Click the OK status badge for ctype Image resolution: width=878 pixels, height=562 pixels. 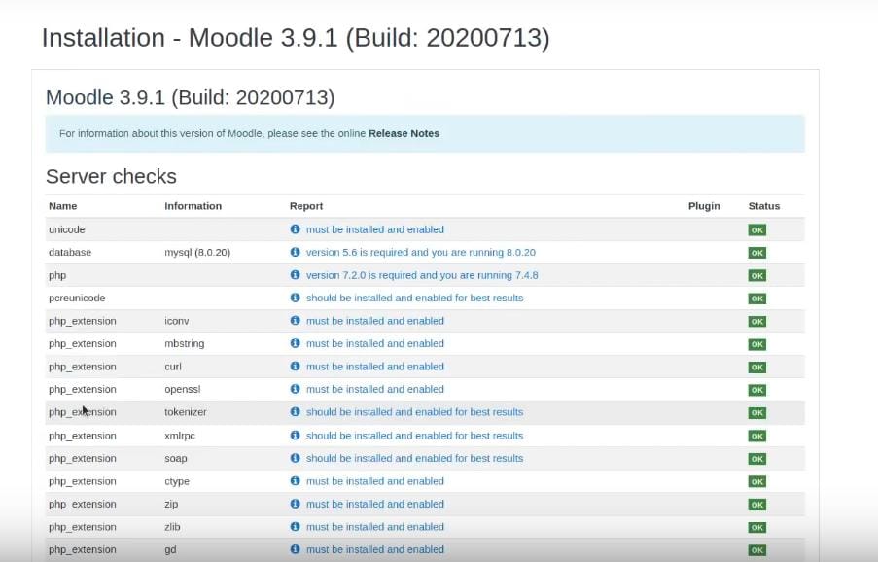coord(756,481)
